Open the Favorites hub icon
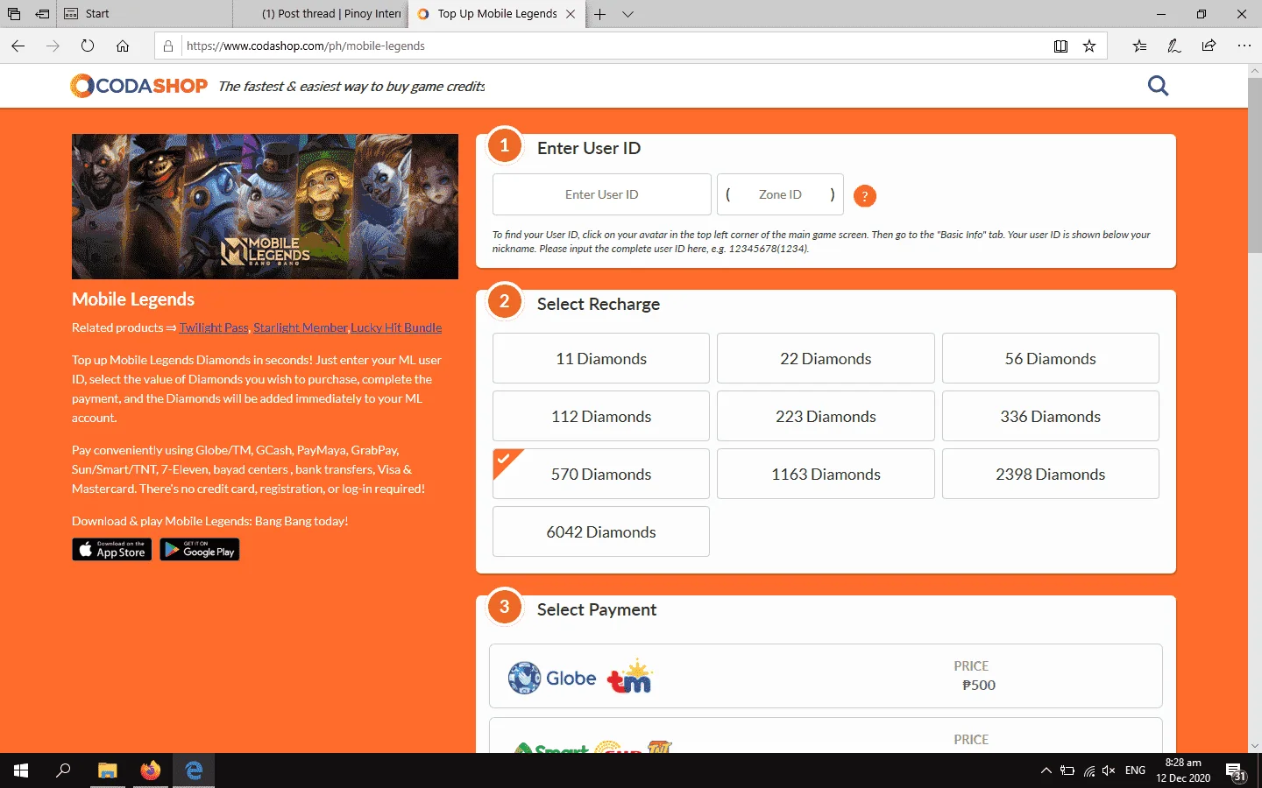 pyautogui.click(x=1139, y=46)
